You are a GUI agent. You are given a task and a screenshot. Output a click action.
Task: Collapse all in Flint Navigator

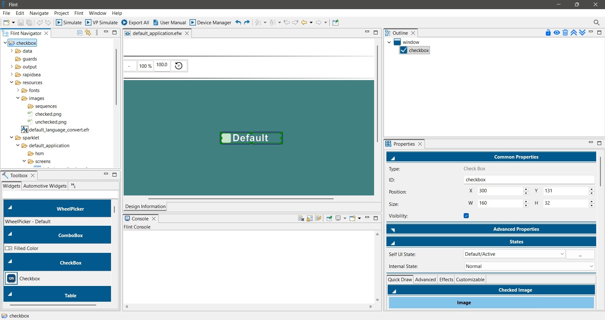(80, 33)
